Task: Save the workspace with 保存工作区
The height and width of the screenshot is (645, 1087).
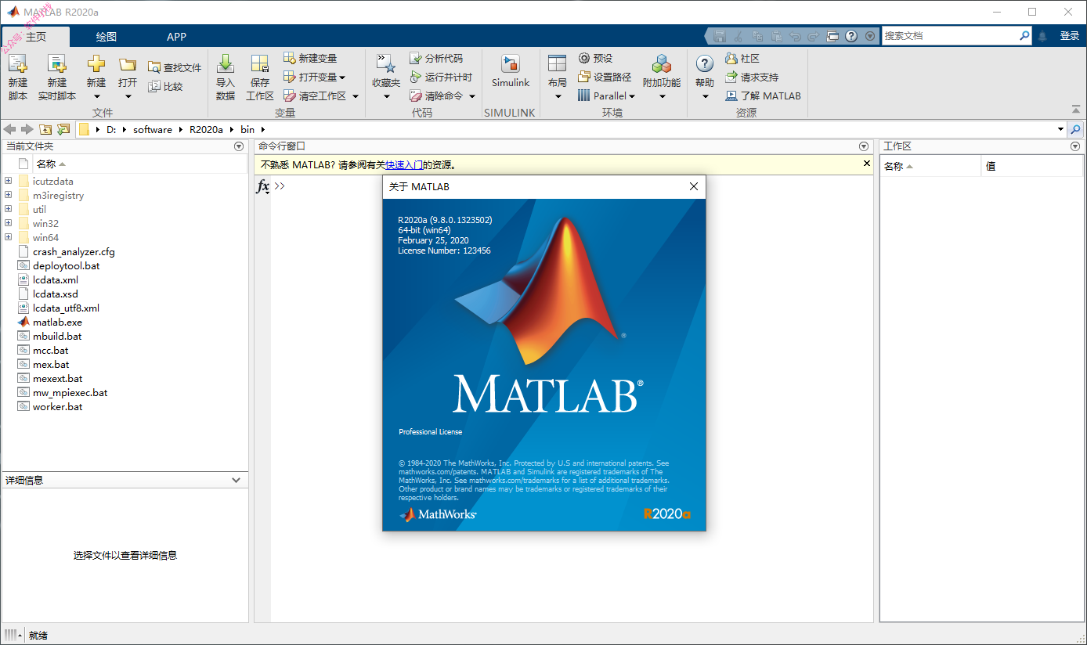Action: (260, 77)
